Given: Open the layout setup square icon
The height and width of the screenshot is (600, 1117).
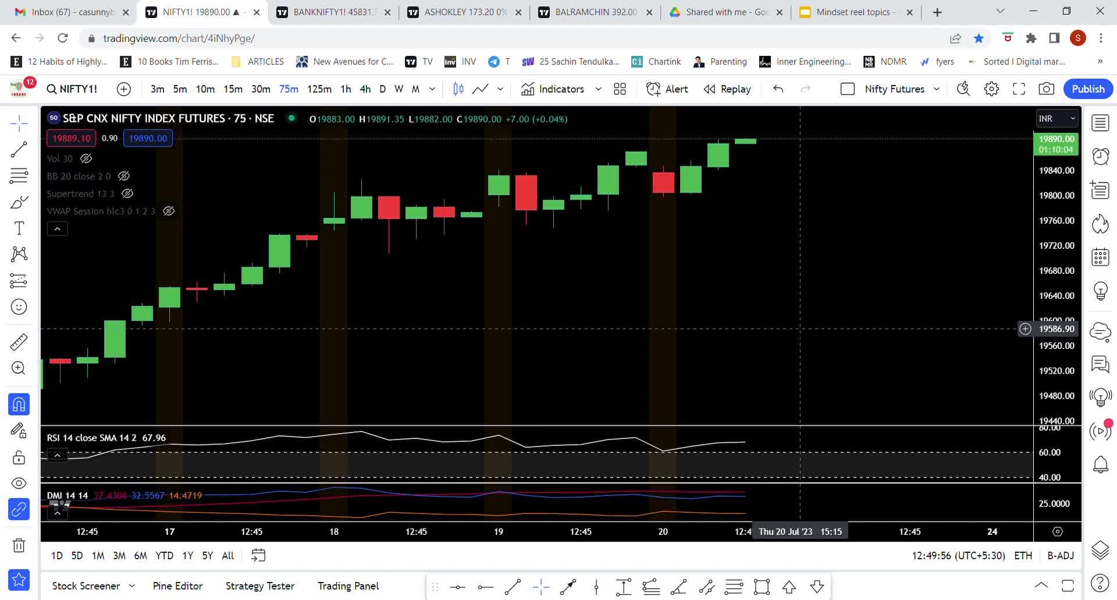Looking at the screenshot, I should pyautogui.click(x=848, y=89).
